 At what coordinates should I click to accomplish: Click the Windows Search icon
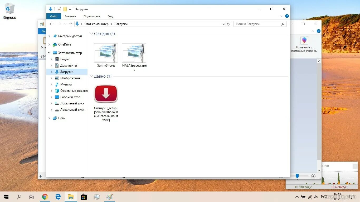point(19,196)
